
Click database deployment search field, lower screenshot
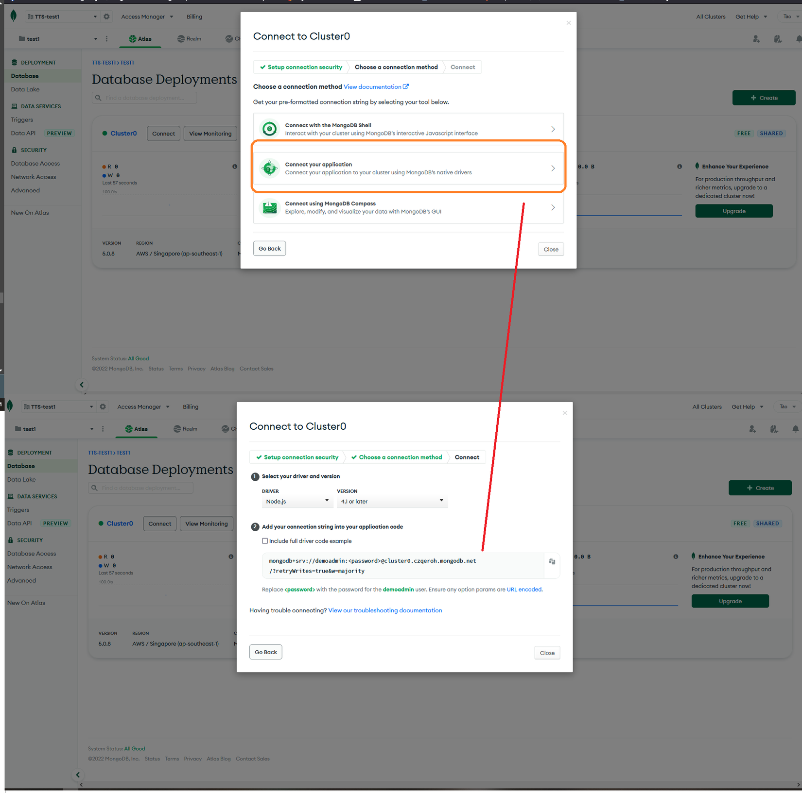pyautogui.click(x=140, y=488)
